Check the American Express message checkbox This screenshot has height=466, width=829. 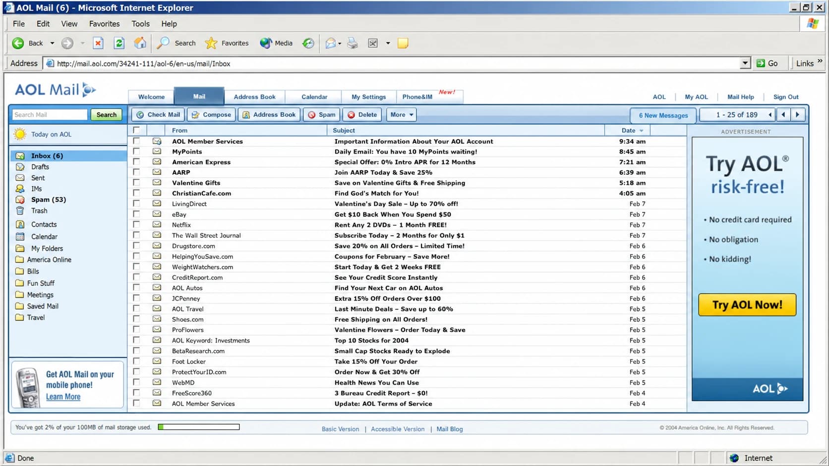136,162
